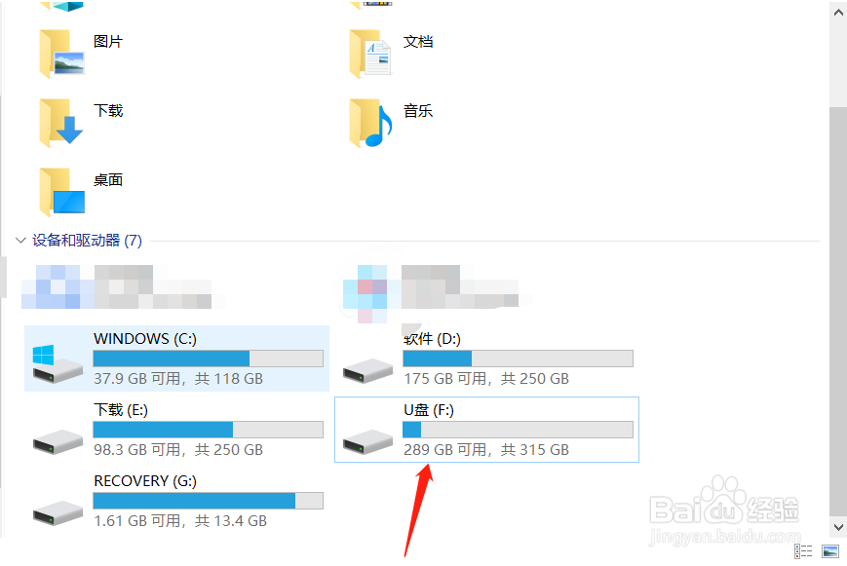Click the vertical scrollbar thumb
The image size is (847, 566).
click(838, 312)
